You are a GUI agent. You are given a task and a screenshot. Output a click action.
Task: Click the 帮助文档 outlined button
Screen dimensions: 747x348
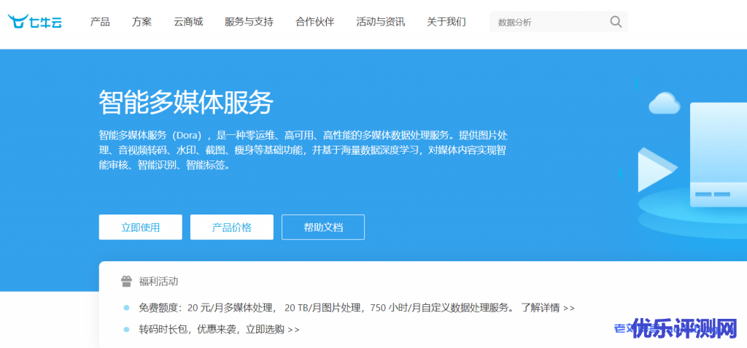click(322, 227)
